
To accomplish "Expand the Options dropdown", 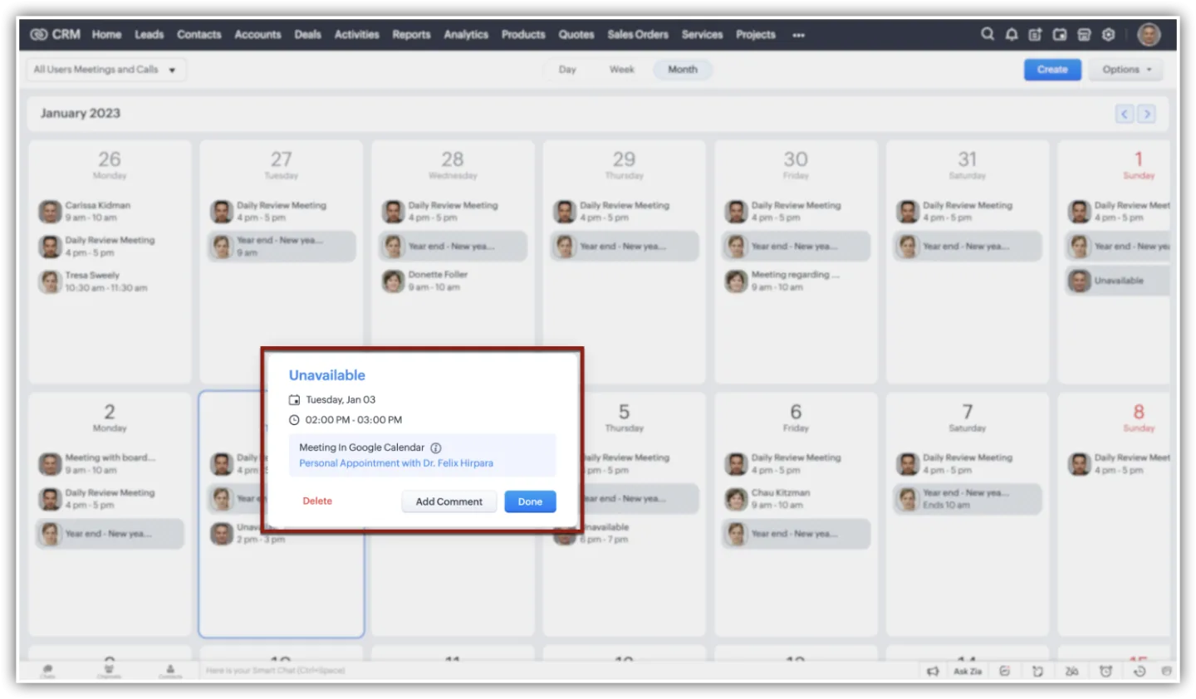I will coord(1125,70).
